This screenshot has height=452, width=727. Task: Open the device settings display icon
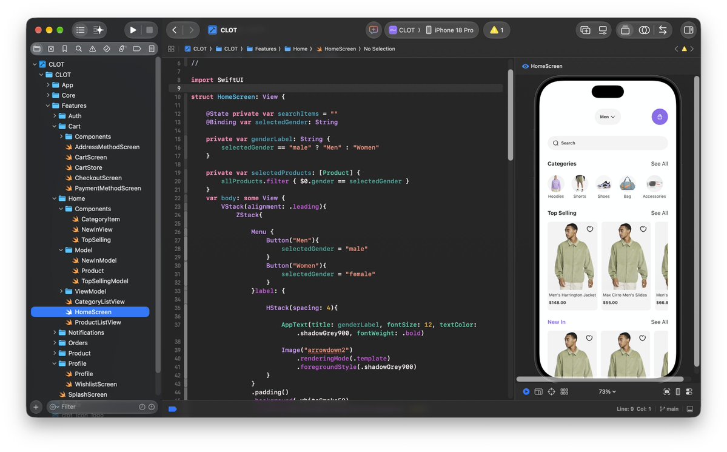603,30
